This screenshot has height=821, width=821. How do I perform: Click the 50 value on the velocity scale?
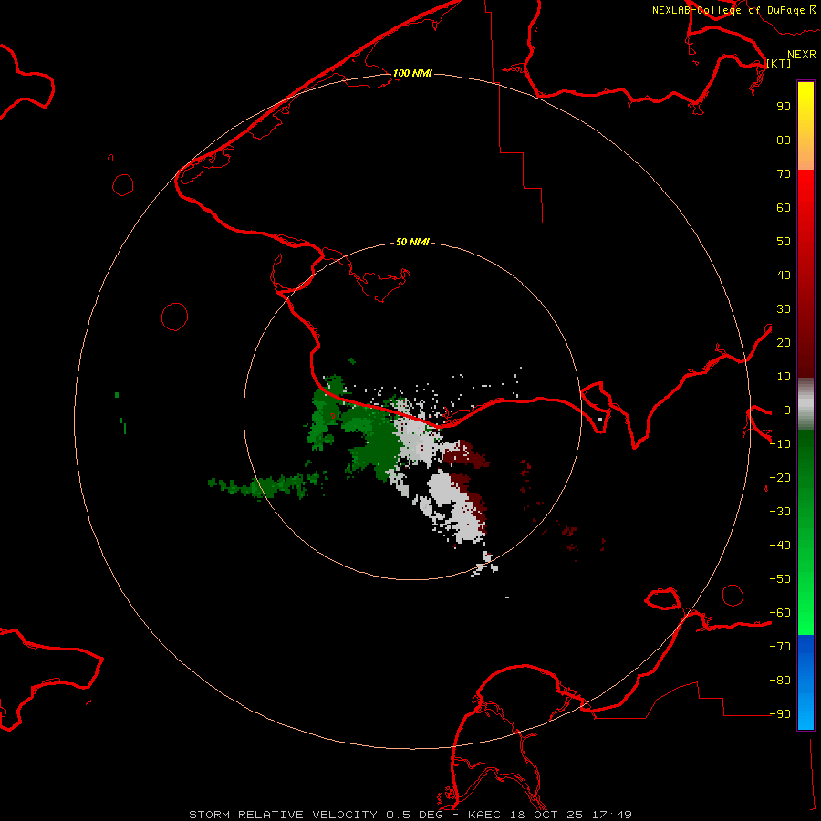click(784, 242)
